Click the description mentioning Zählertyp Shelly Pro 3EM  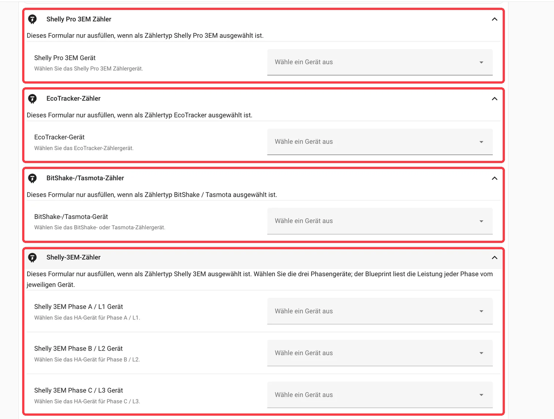pyautogui.click(x=145, y=36)
